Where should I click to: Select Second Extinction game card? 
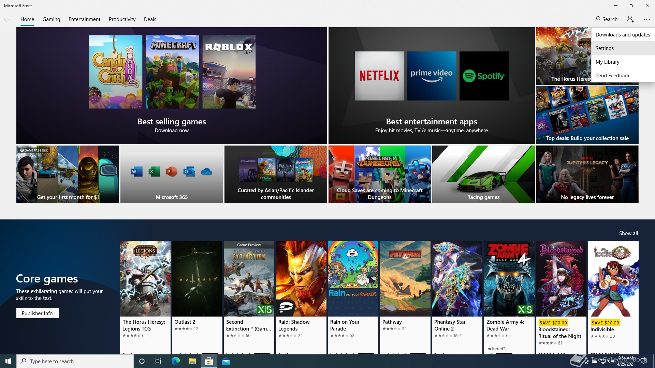click(249, 297)
